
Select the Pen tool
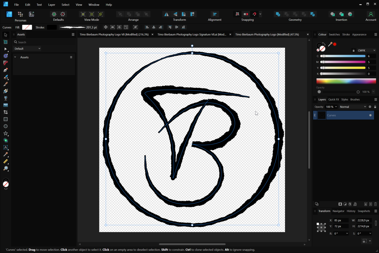coord(6,70)
